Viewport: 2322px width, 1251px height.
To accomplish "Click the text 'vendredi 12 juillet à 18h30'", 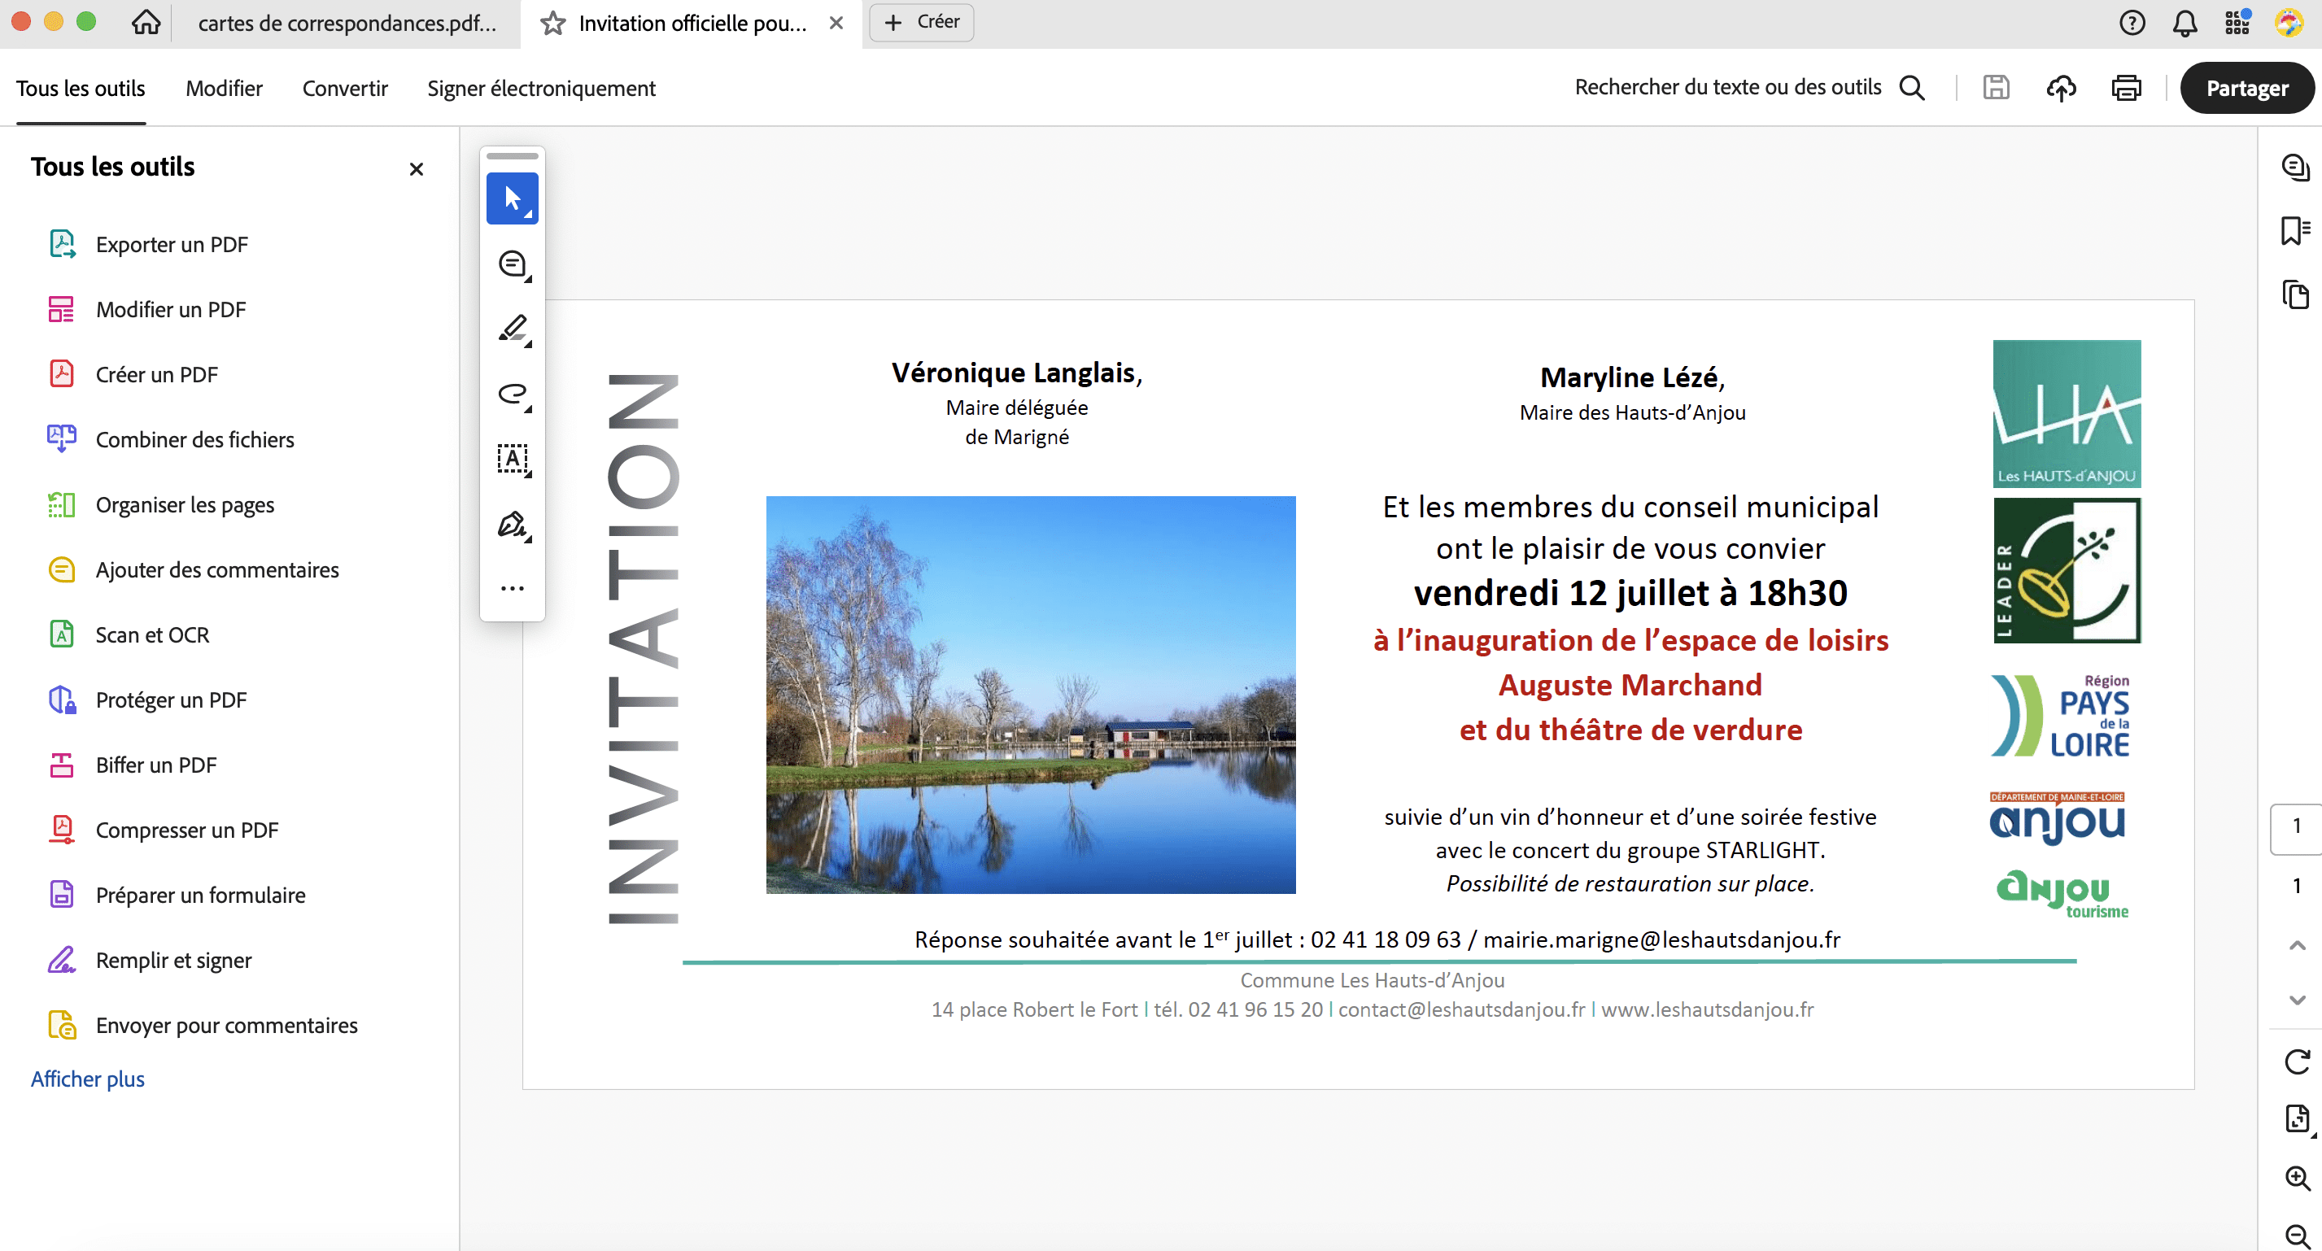I will pyautogui.click(x=1630, y=593).
